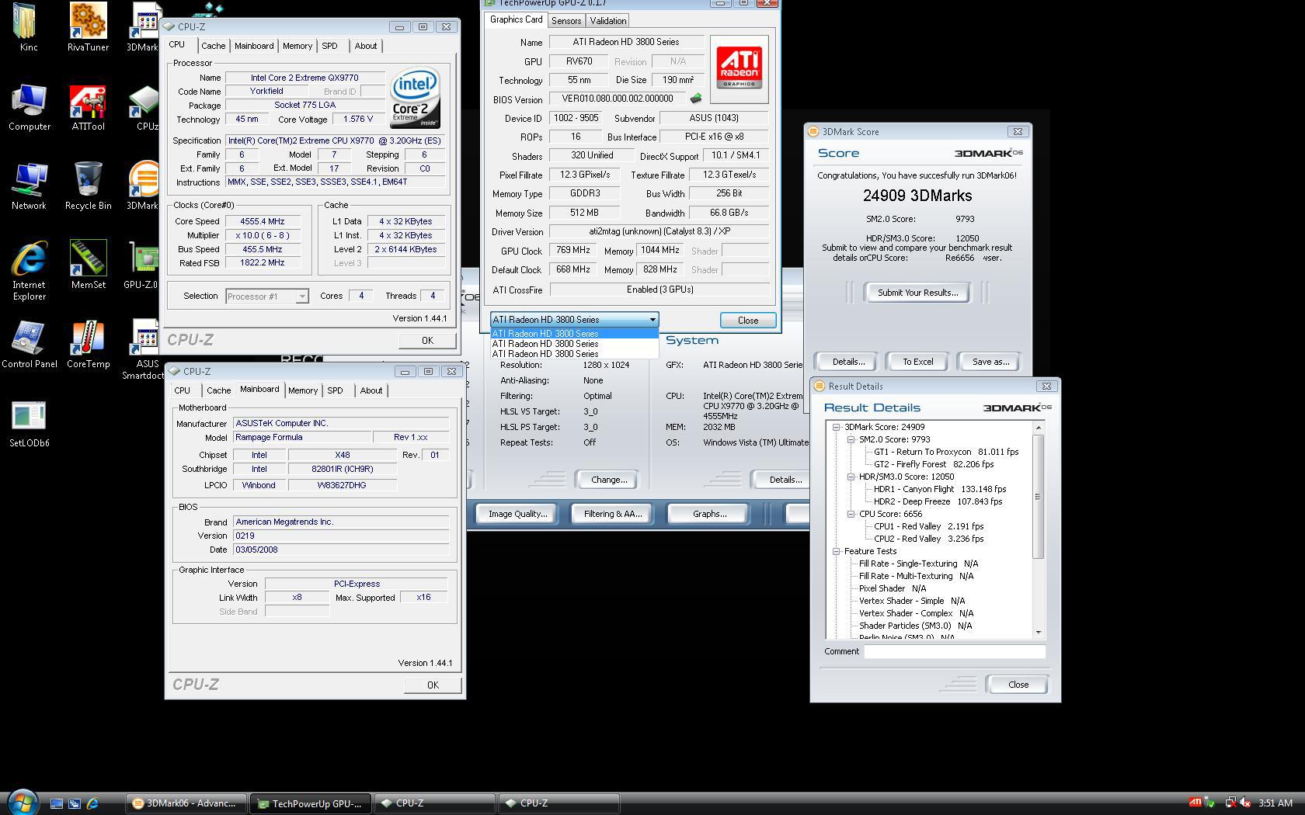Switch to the Memory tab in upper CPU-Z
The height and width of the screenshot is (815, 1305).
pos(298,46)
